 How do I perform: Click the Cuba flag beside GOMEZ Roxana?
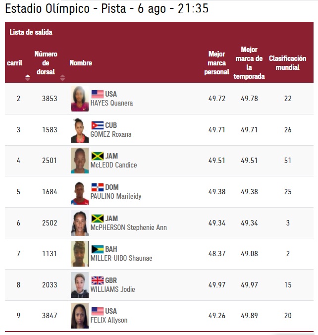pyautogui.click(x=98, y=125)
